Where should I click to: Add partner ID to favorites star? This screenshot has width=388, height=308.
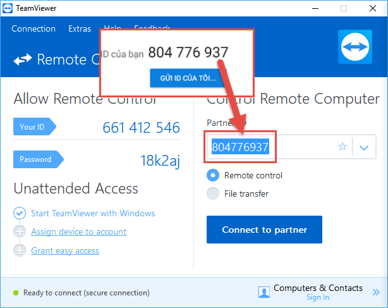click(343, 147)
